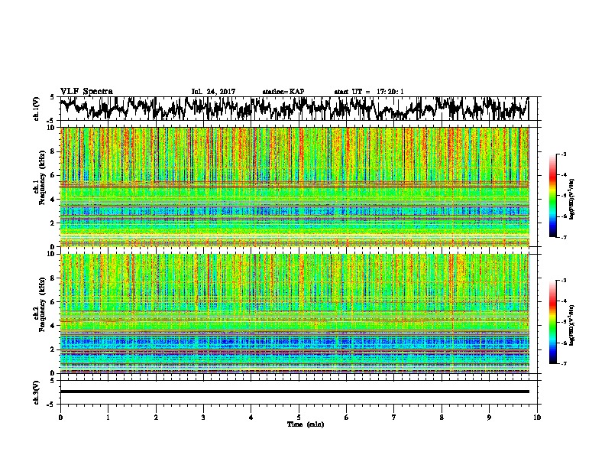Click the "10" tick at the time axis end

click(x=537, y=418)
